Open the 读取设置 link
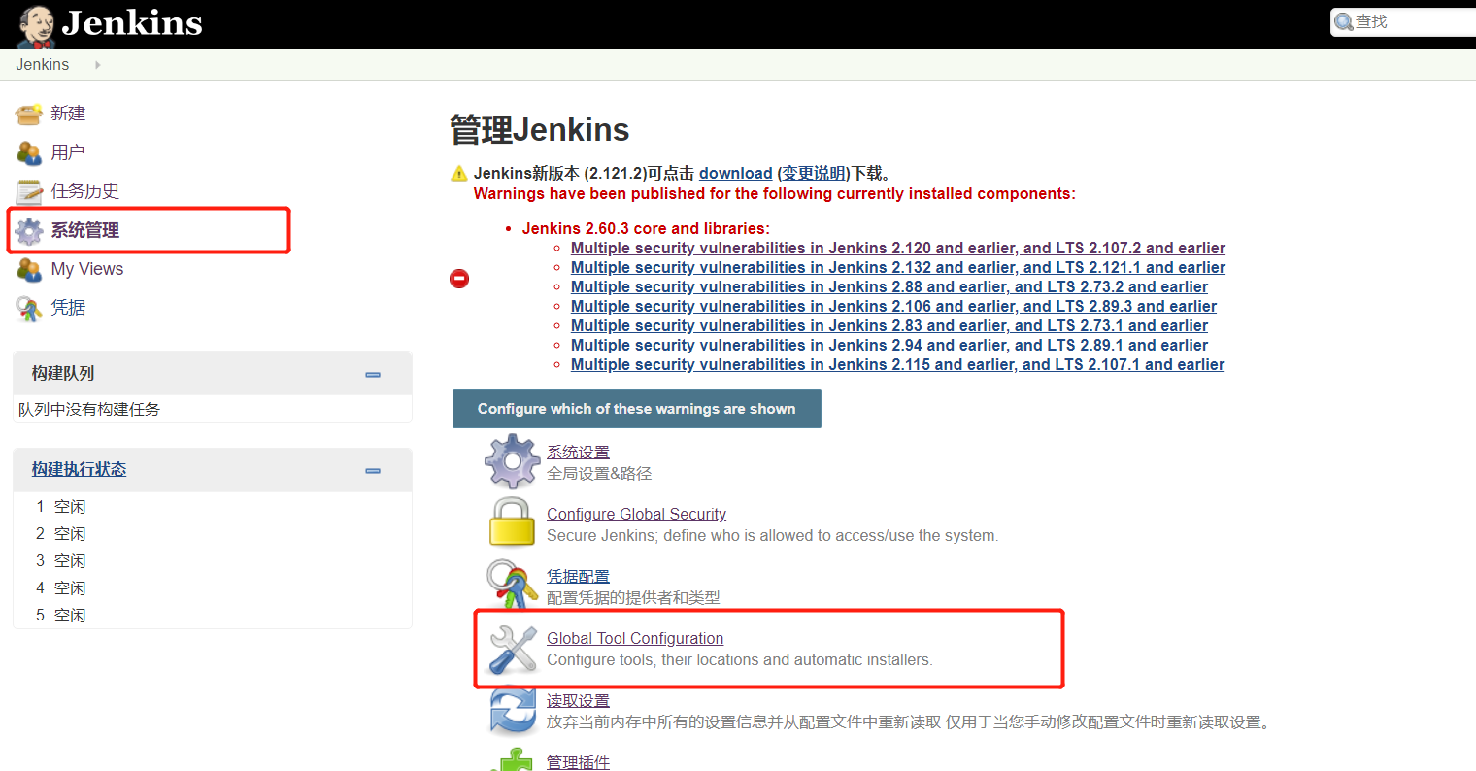 click(578, 700)
